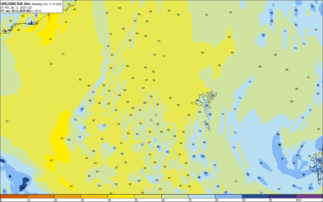Screen dimensions: 323x202
Task: Click the 'VT: Lau. 29.11.2025 06Z' line
Action: pyautogui.click(x=16, y=11)
